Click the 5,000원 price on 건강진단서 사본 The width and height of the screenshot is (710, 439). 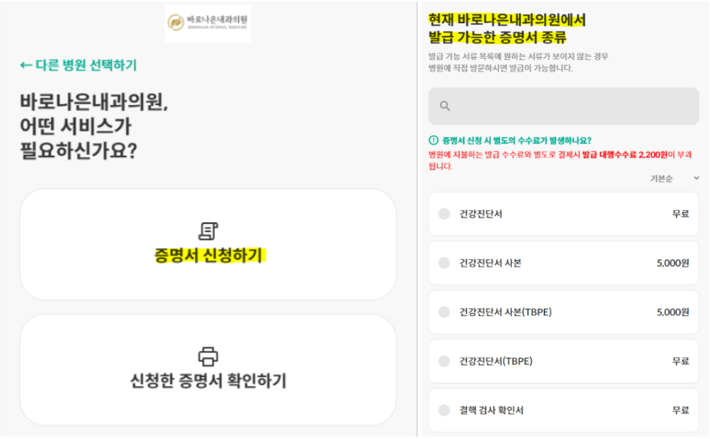[x=673, y=262]
